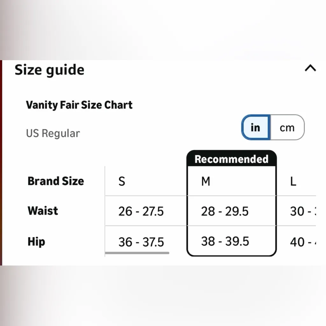Open the Vanity Fair Size Chart heading
The image size is (326, 326).
pos(79,105)
